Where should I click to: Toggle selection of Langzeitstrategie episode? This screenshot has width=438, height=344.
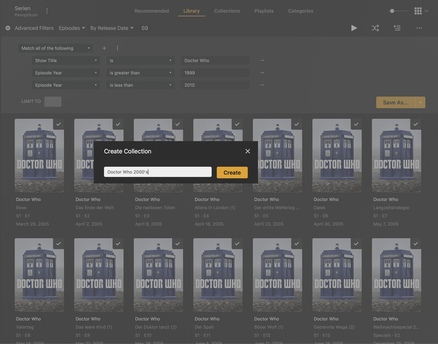[415, 124]
